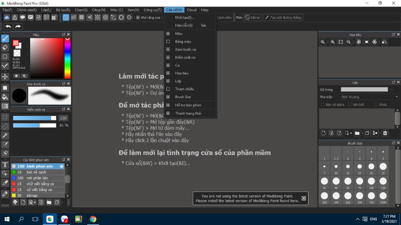Click the flip canvas icon in Hoa tiêu
401x225 pixels.
coord(385,42)
